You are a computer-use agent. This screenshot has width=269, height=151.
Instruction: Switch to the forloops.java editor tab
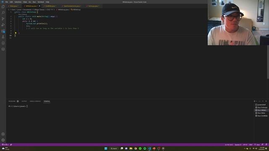[93, 6]
